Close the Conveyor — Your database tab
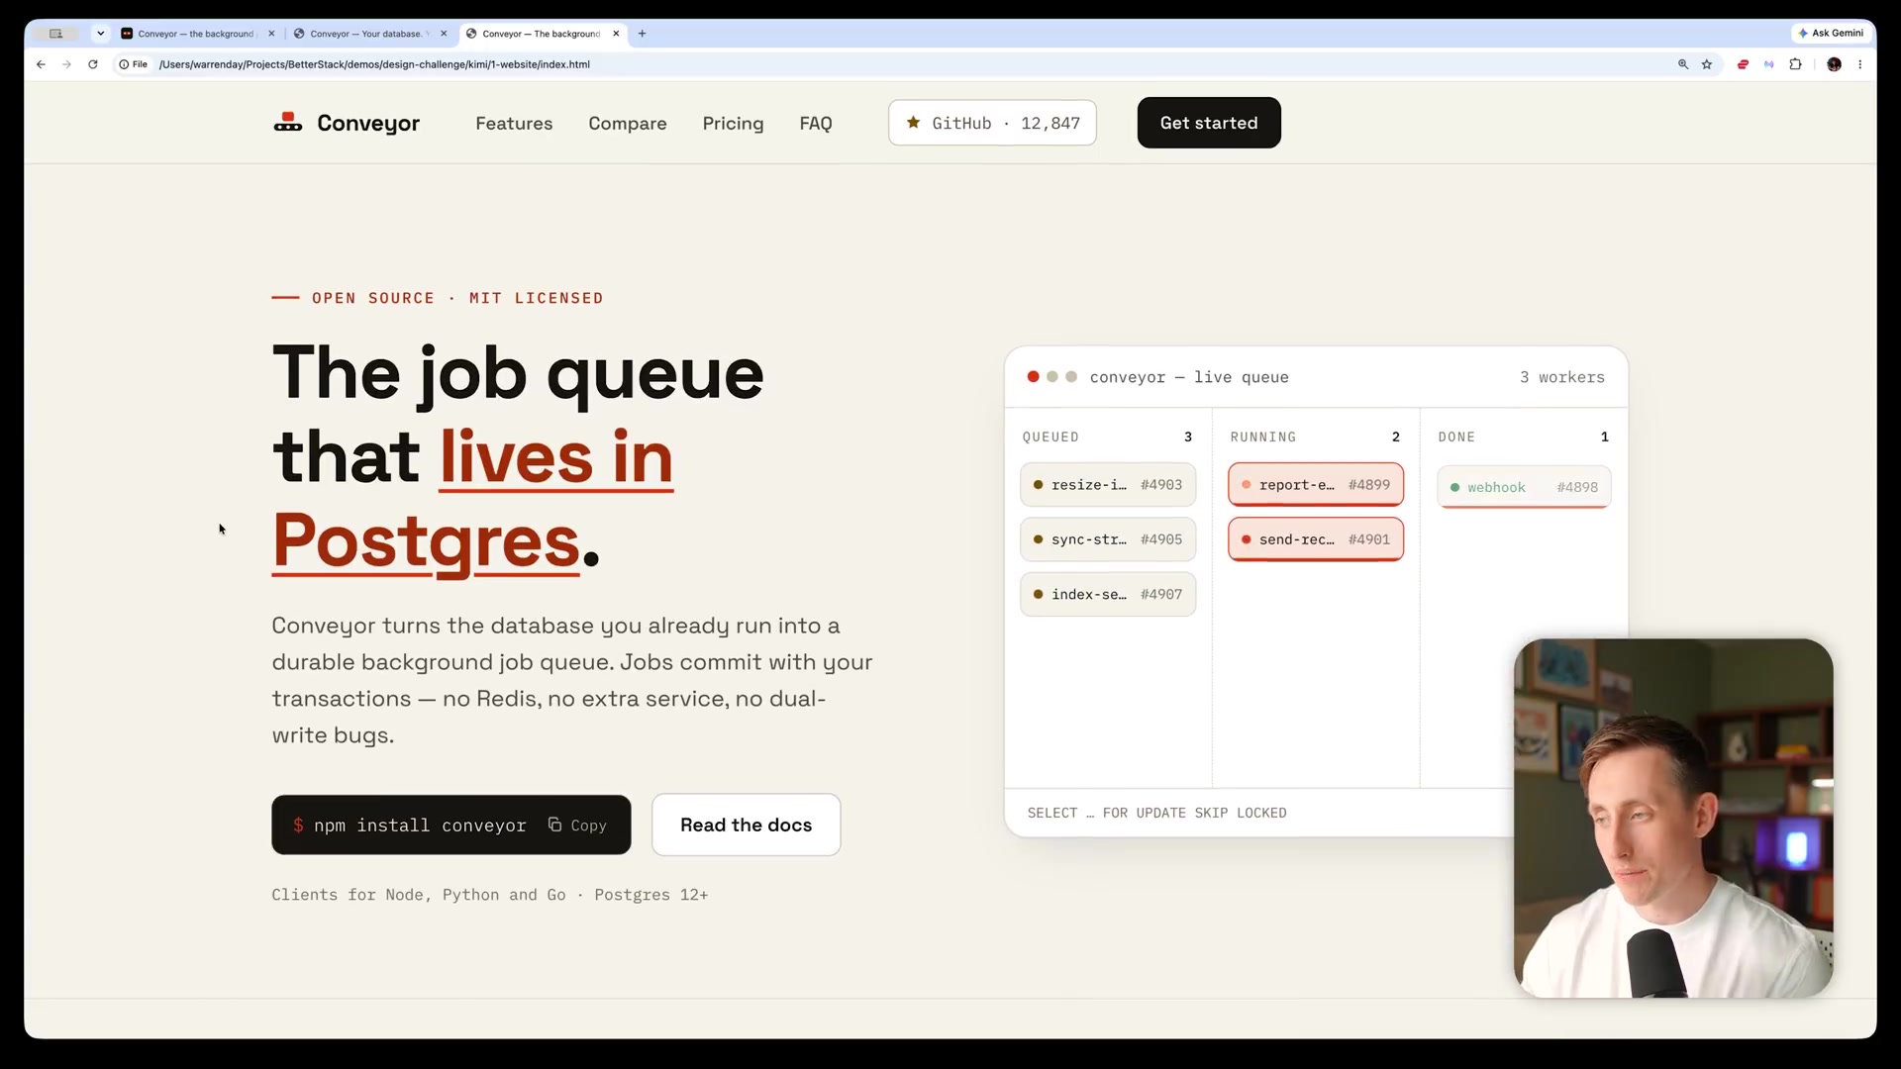This screenshot has height=1069, width=1901. pos(444,34)
